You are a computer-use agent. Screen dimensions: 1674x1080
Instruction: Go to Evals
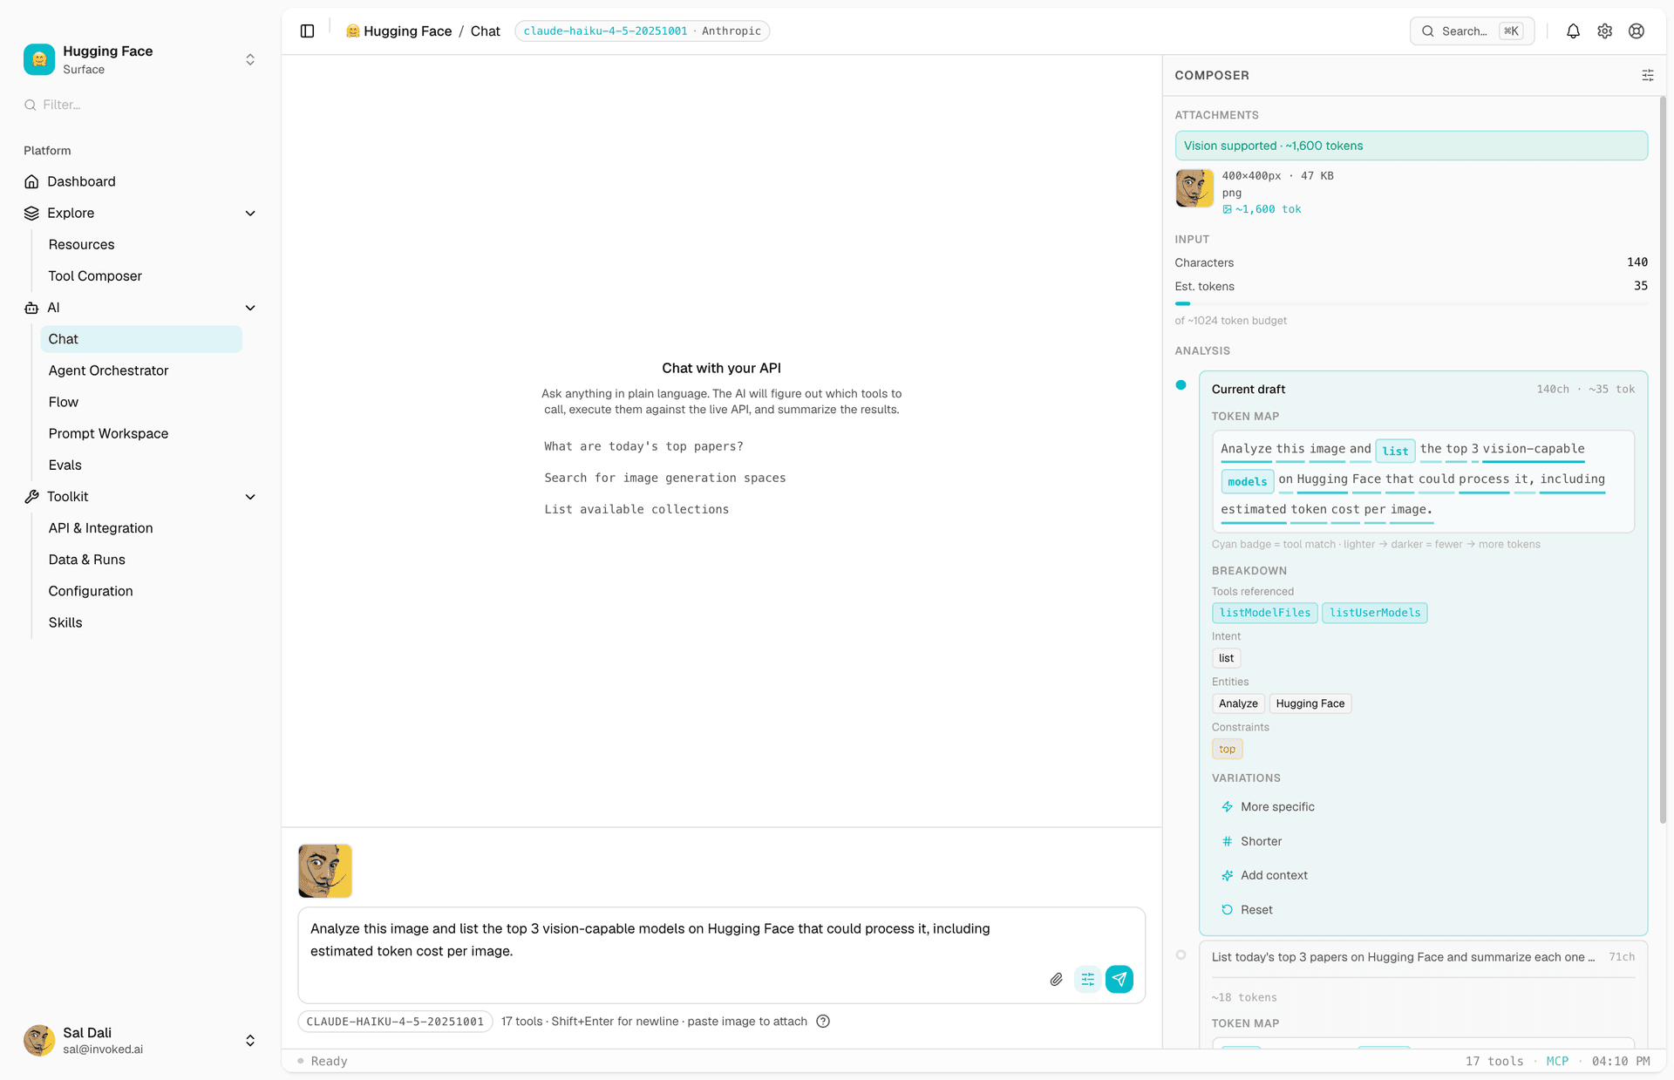pos(65,465)
